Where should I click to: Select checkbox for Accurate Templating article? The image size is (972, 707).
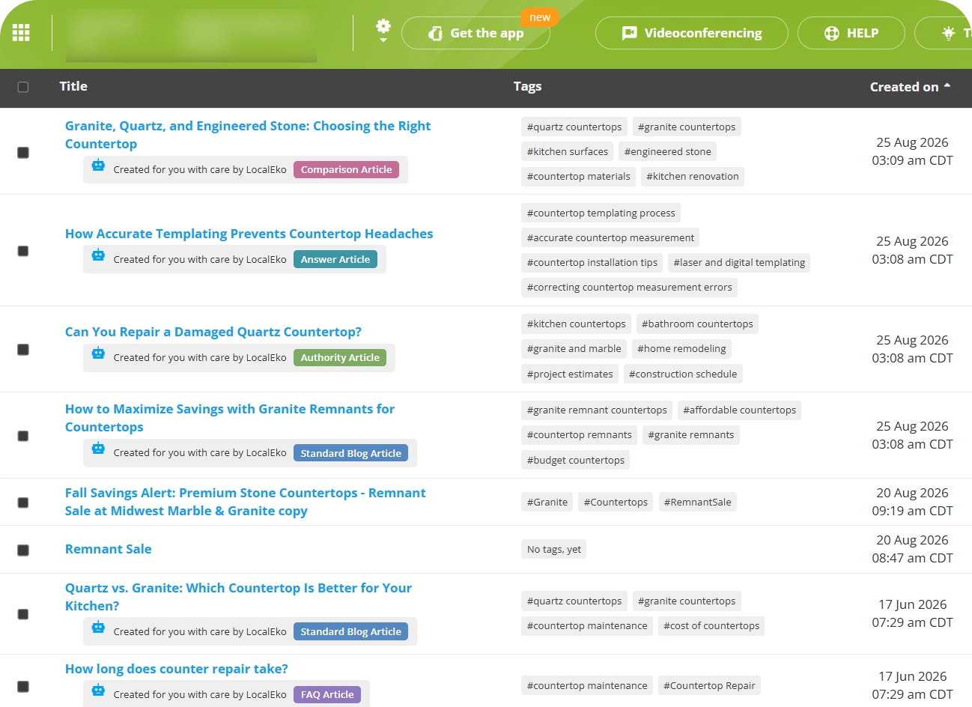[23, 251]
